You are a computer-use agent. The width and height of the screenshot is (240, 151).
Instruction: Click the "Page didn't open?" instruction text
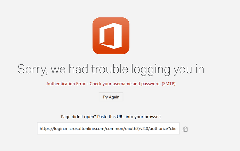pos(111,117)
